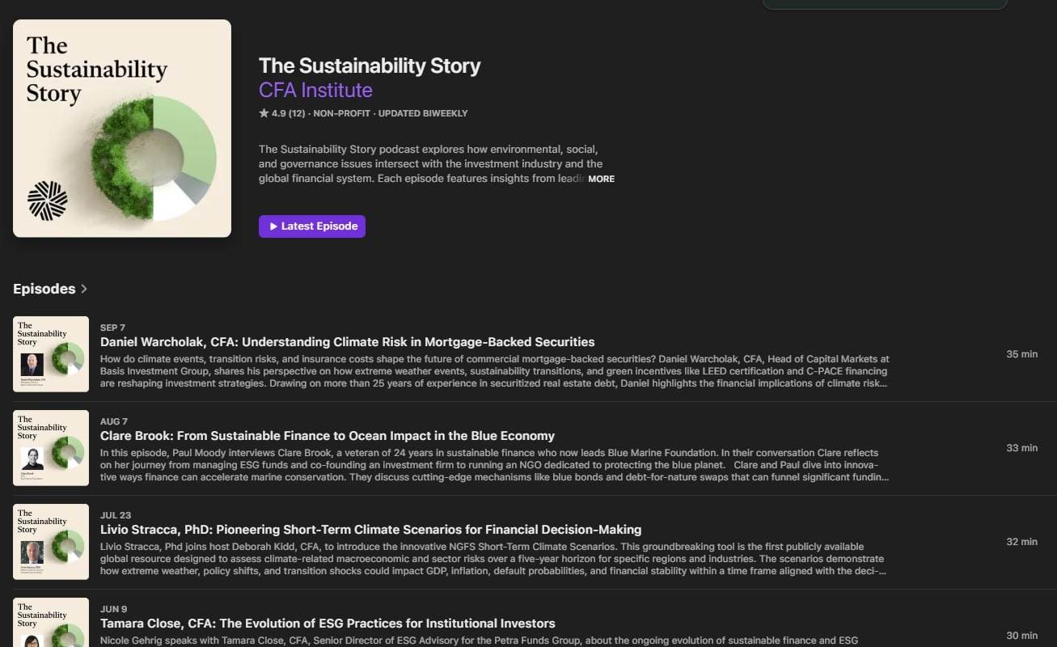
Task: Click the podcast title The Sustainability Story
Action: click(369, 66)
